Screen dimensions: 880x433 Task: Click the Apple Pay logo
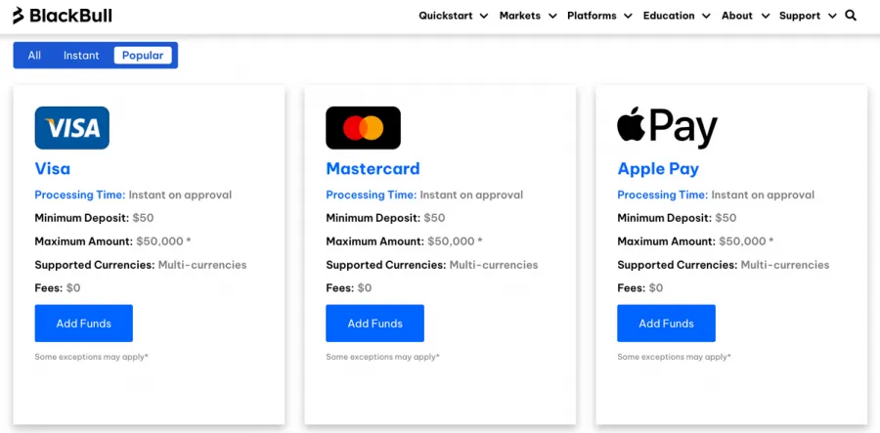pyautogui.click(x=667, y=128)
